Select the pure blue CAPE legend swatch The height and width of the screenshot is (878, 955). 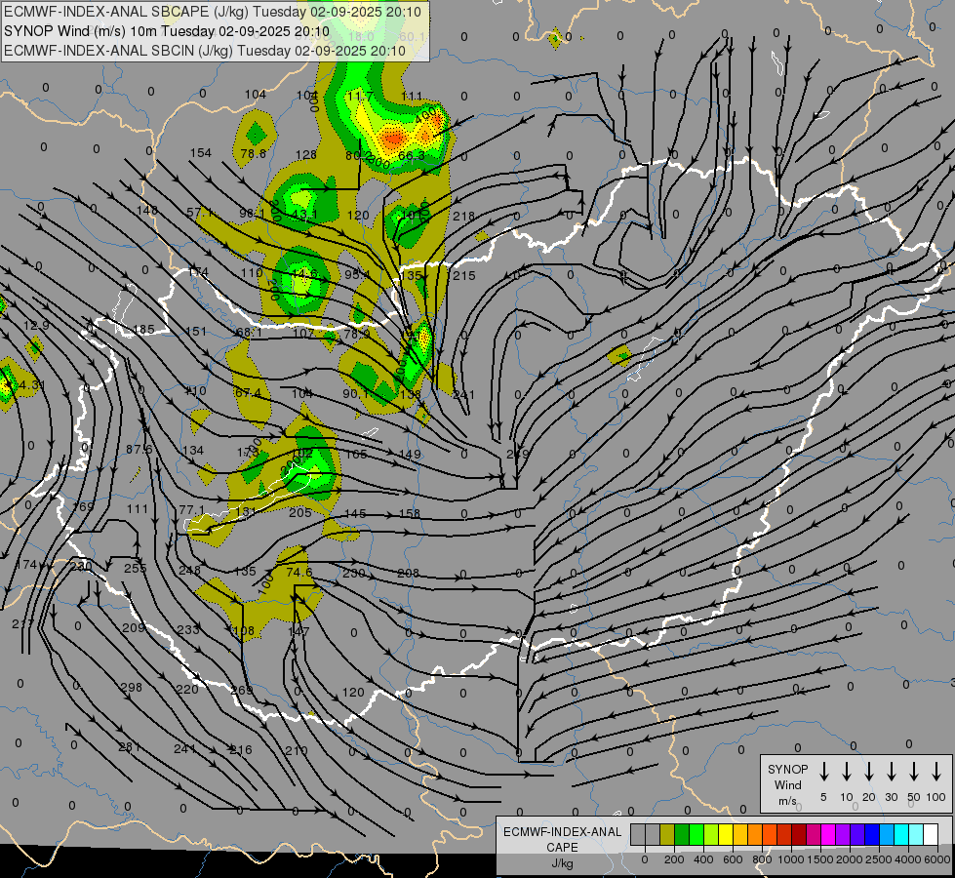pos(872,835)
